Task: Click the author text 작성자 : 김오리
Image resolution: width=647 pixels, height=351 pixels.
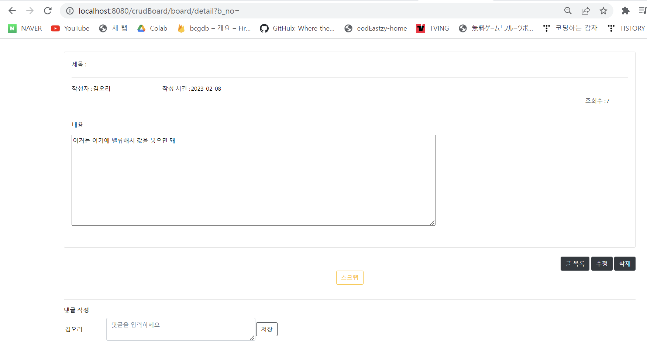Action: tap(91, 88)
